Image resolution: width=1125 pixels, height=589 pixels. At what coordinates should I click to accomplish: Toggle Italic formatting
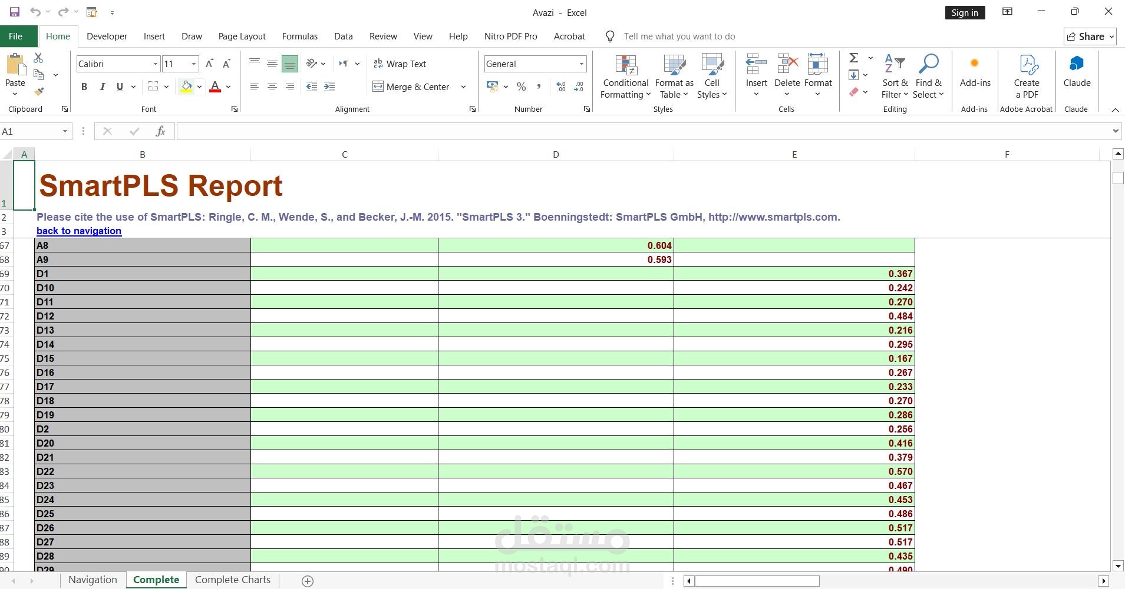(103, 86)
